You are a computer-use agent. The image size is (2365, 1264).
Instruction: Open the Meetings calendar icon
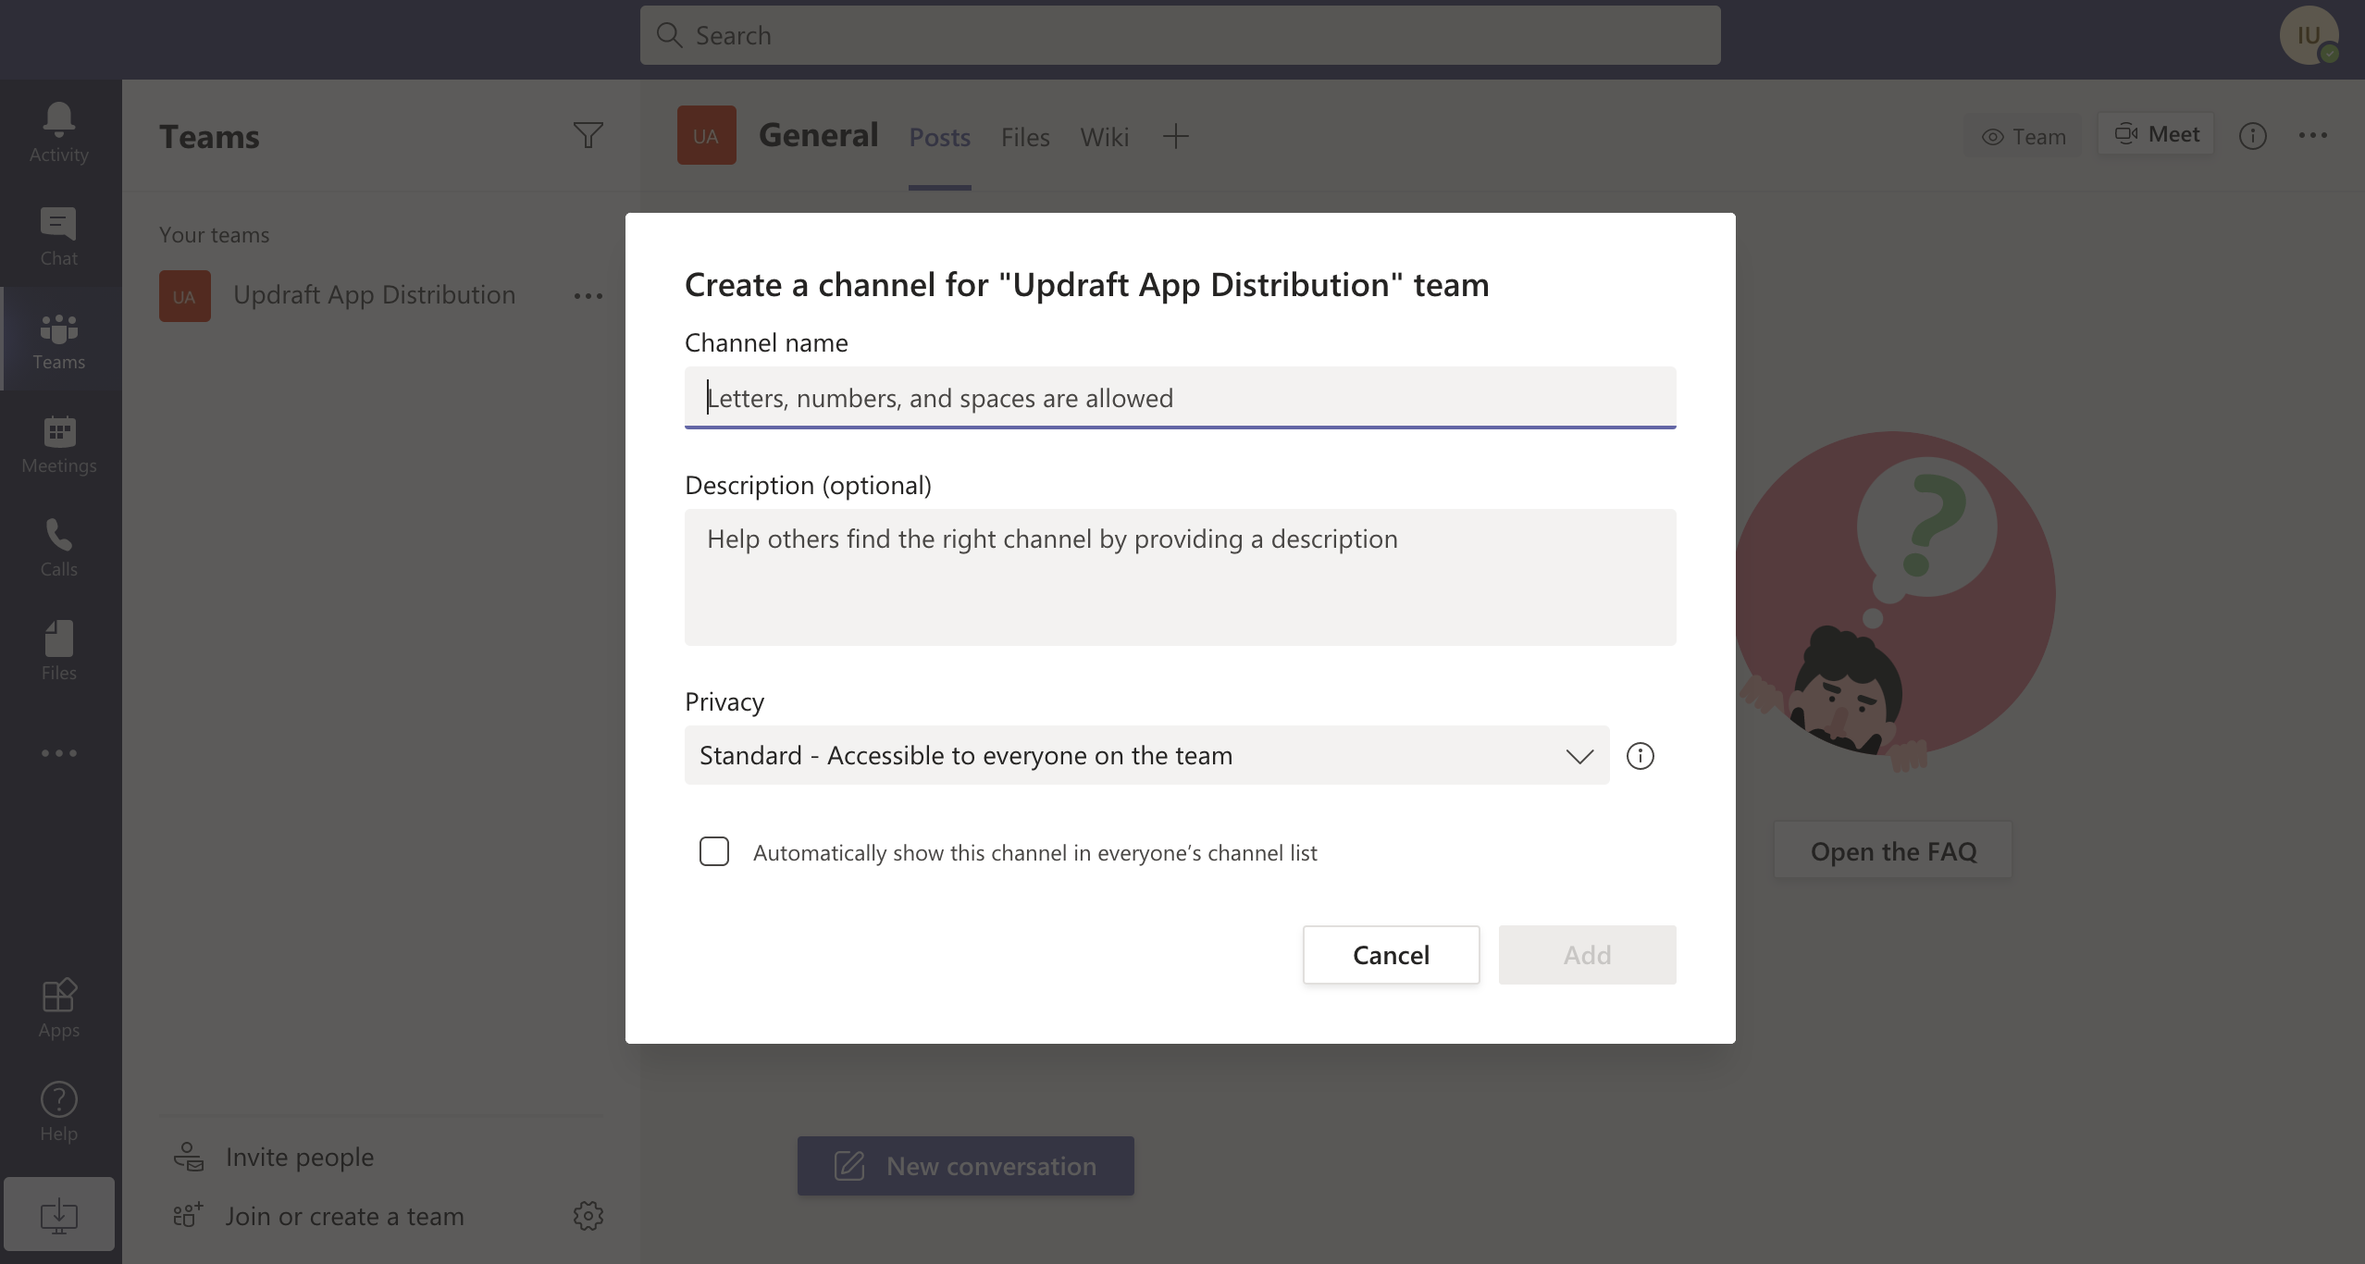point(59,443)
